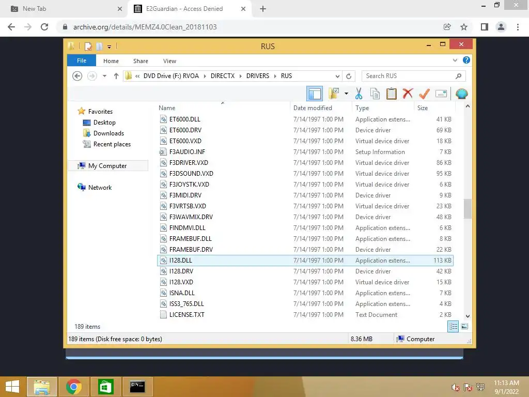The height and width of the screenshot is (397, 529).
Task: Select Favorites in navigation pane
Action: click(100, 112)
